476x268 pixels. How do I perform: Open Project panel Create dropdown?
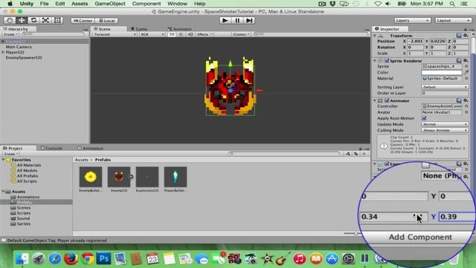pos(11,154)
